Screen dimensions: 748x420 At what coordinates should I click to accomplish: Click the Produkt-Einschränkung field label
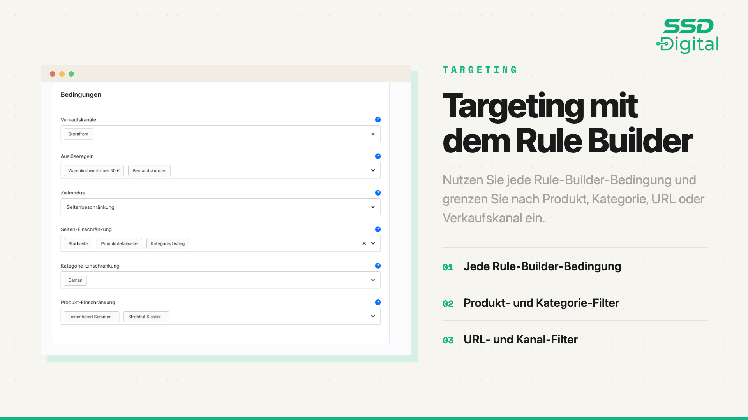(88, 303)
